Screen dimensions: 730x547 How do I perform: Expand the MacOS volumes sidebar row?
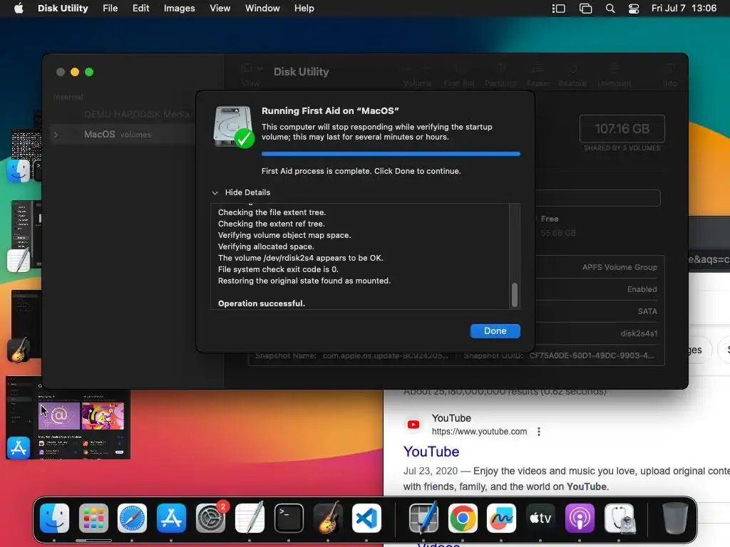tap(56, 135)
